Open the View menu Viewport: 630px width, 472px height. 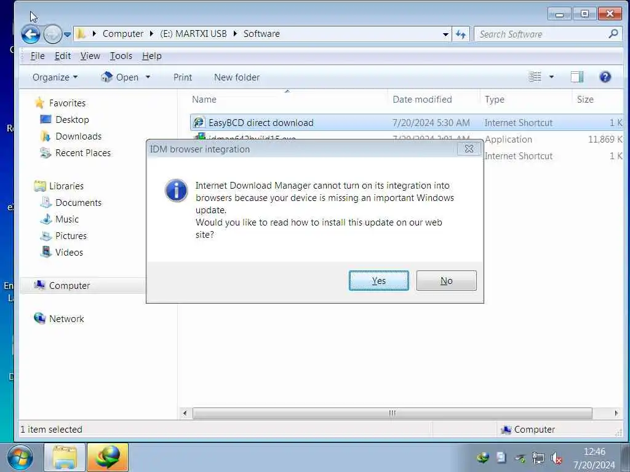coord(90,56)
